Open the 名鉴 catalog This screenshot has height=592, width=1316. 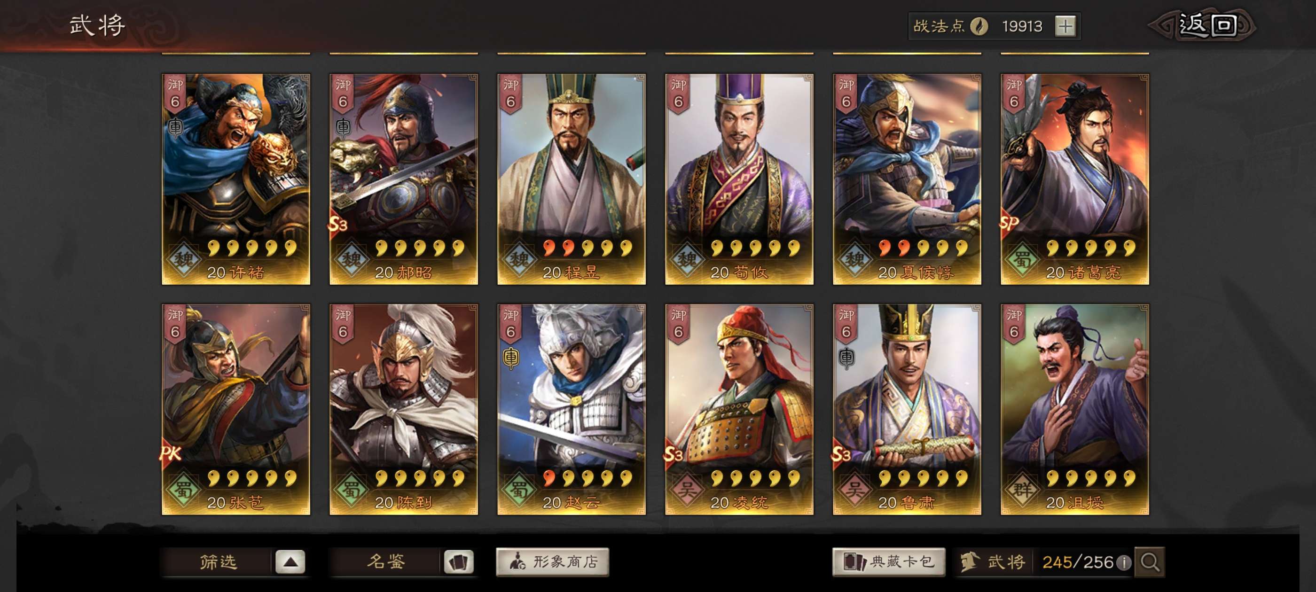tap(386, 562)
